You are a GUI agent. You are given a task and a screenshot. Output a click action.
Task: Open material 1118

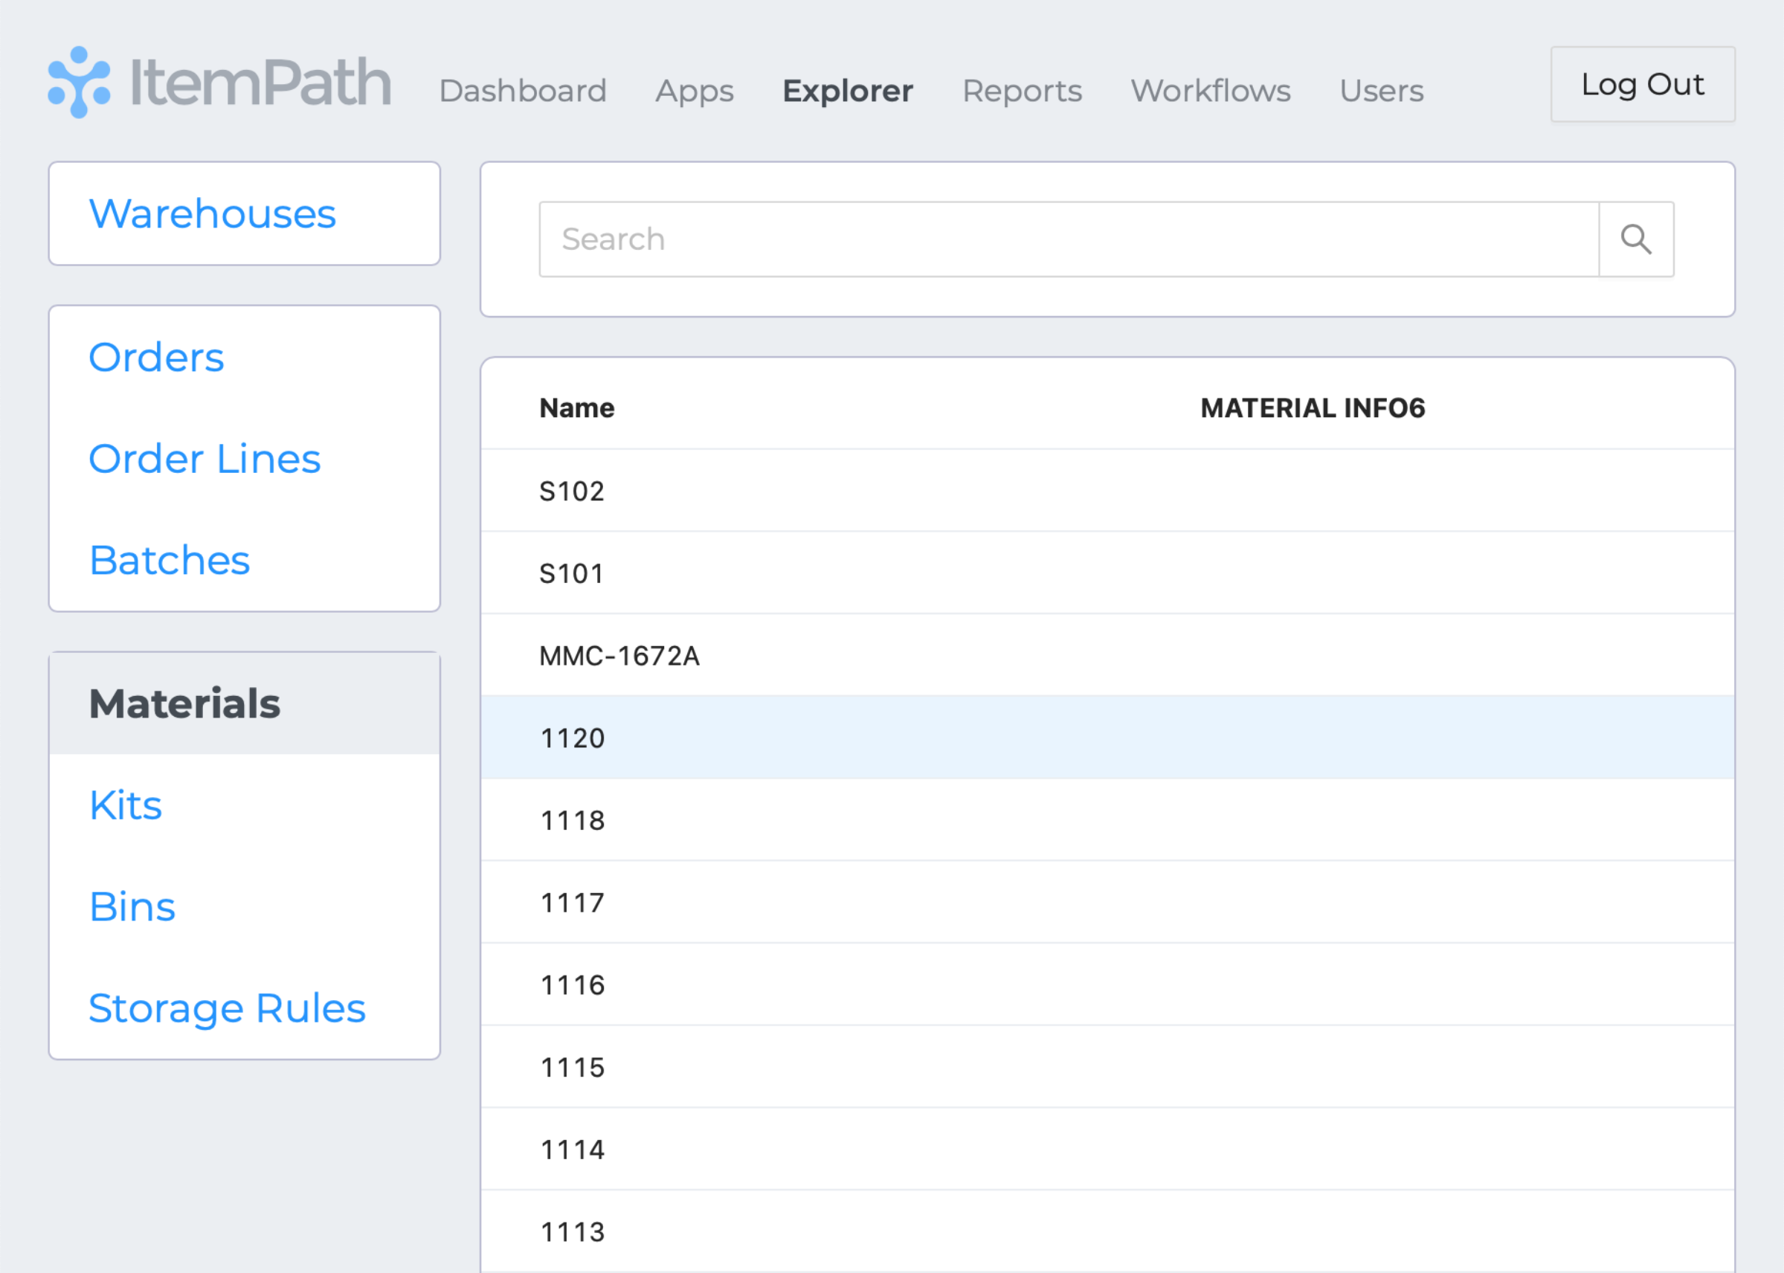click(1107, 820)
